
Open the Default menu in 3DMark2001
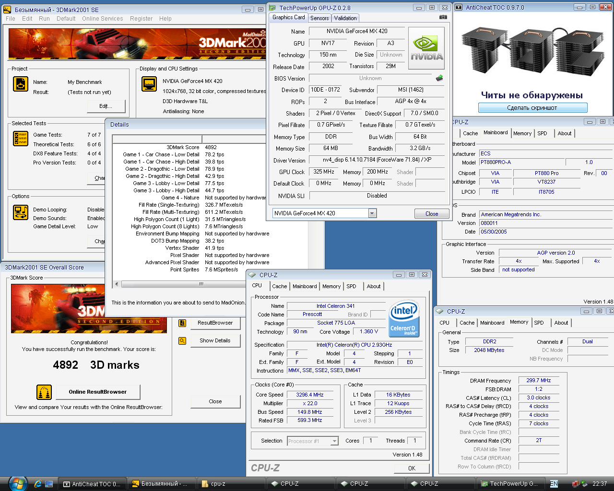pyautogui.click(x=66, y=19)
